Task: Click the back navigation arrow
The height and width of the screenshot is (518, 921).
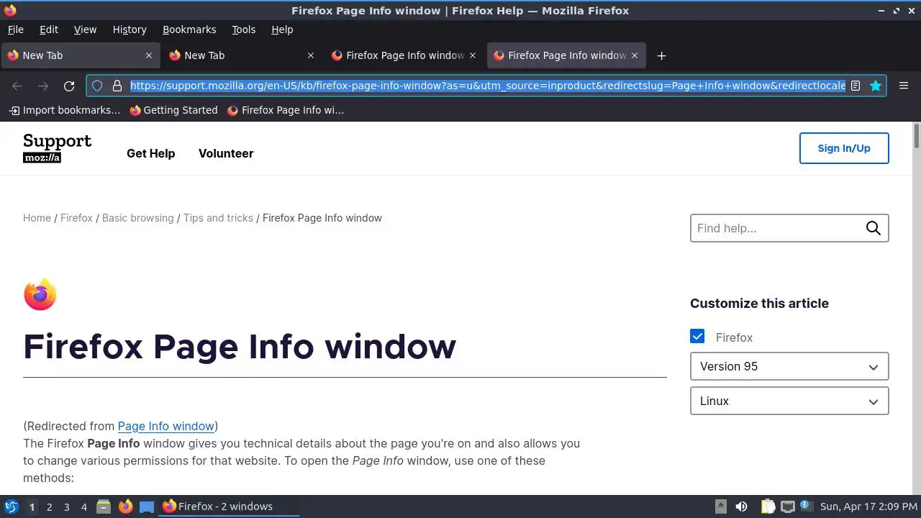Action: tap(17, 86)
